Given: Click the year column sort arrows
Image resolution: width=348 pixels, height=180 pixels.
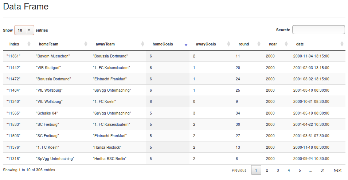Looking at the screenshot, I should point(286,44).
